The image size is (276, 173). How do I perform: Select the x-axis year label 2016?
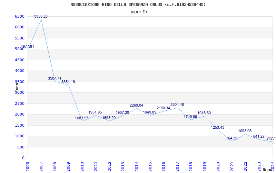point(164,167)
